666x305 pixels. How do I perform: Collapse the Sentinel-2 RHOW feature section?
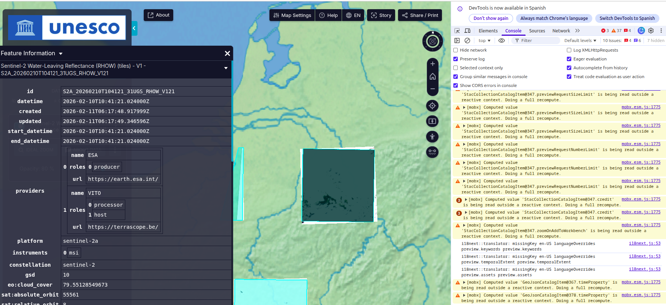click(x=226, y=68)
